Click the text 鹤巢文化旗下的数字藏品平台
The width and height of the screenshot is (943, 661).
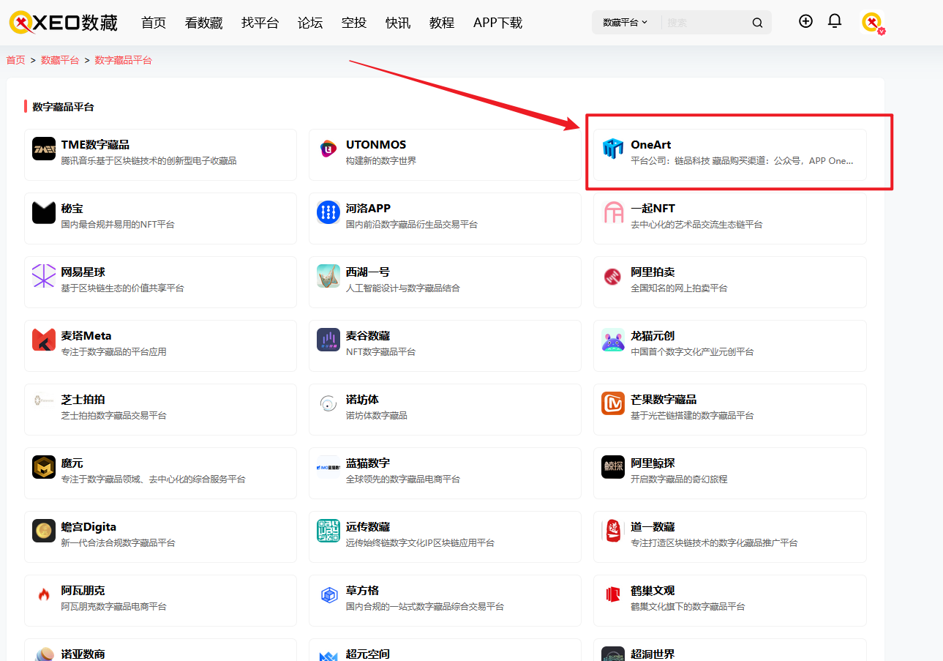click(688, 606)
